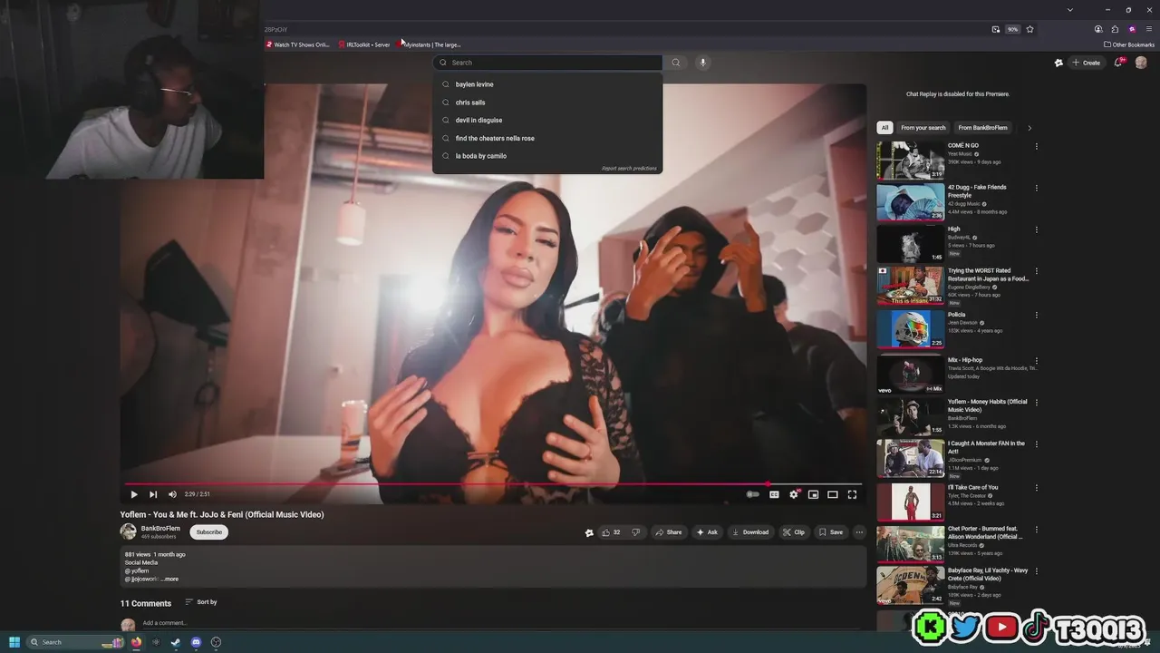Select 'From BankBroFlem' chip
The image size is (1160, 653).
tap(982, 128)
